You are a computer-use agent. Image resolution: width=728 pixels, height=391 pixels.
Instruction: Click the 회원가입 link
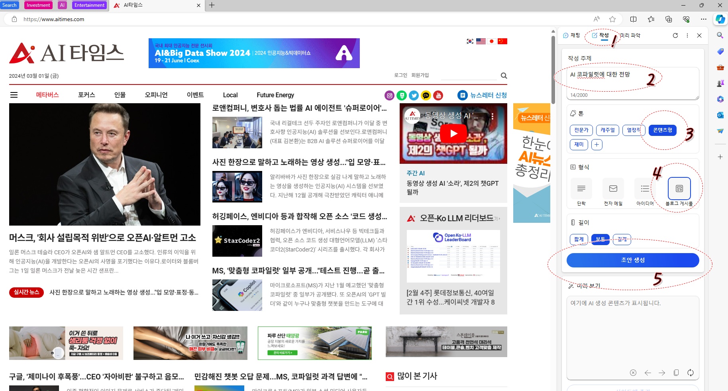tap(420, 75)
